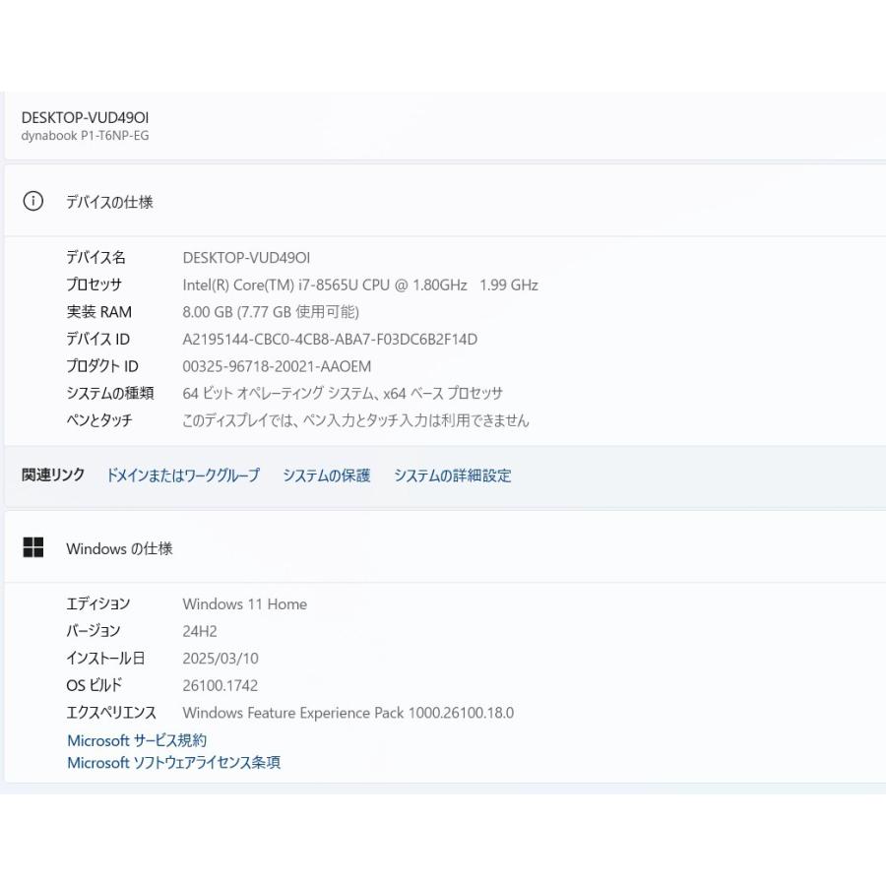Click the Windows logo icon

(x=33, y=548)
